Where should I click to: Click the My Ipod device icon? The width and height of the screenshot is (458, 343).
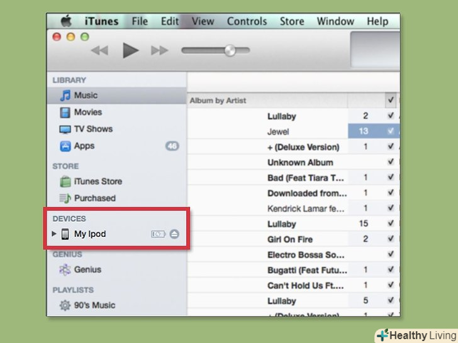tap(65, 234)
